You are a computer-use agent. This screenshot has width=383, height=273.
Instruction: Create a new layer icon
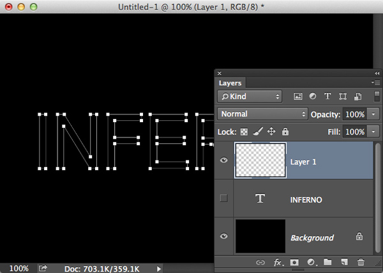[344, 262]
